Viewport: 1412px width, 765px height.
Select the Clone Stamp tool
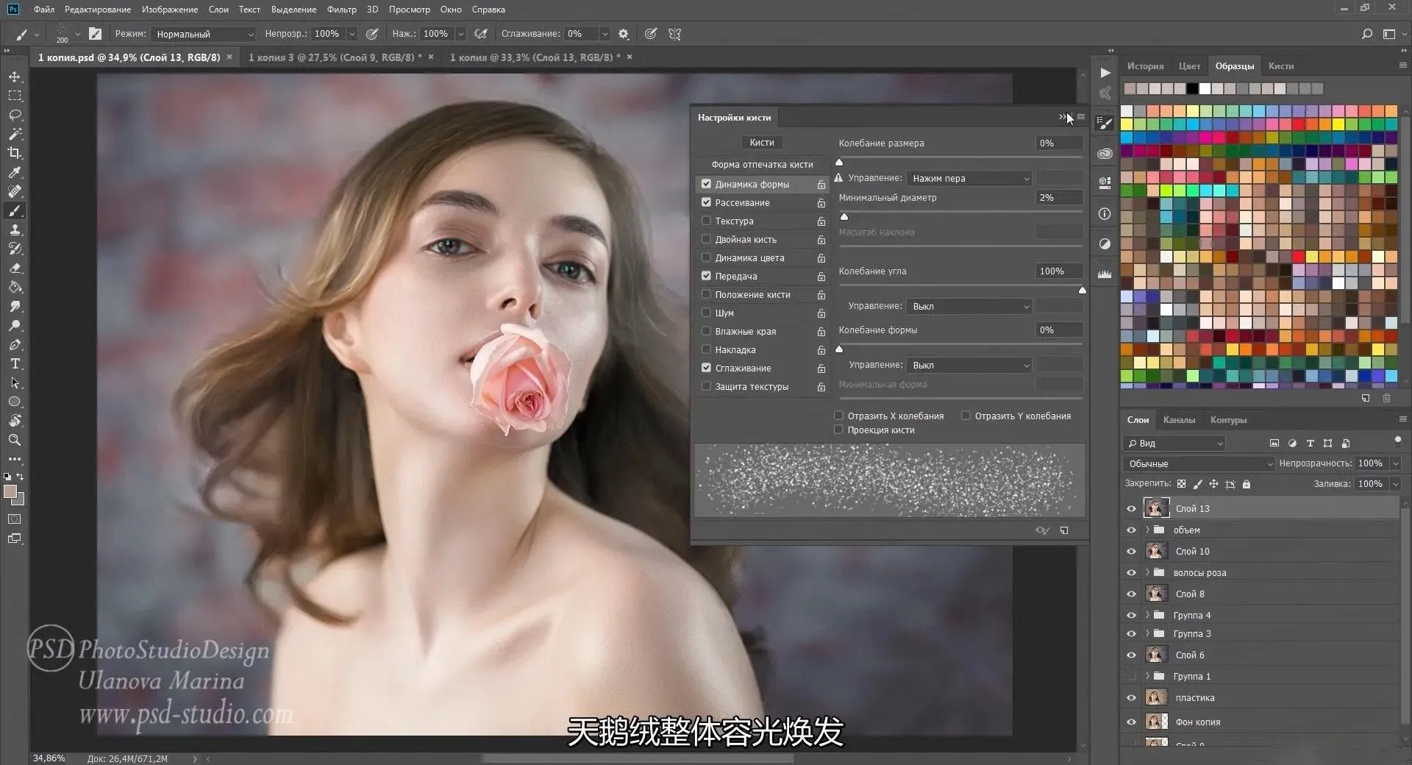point(15,230)
